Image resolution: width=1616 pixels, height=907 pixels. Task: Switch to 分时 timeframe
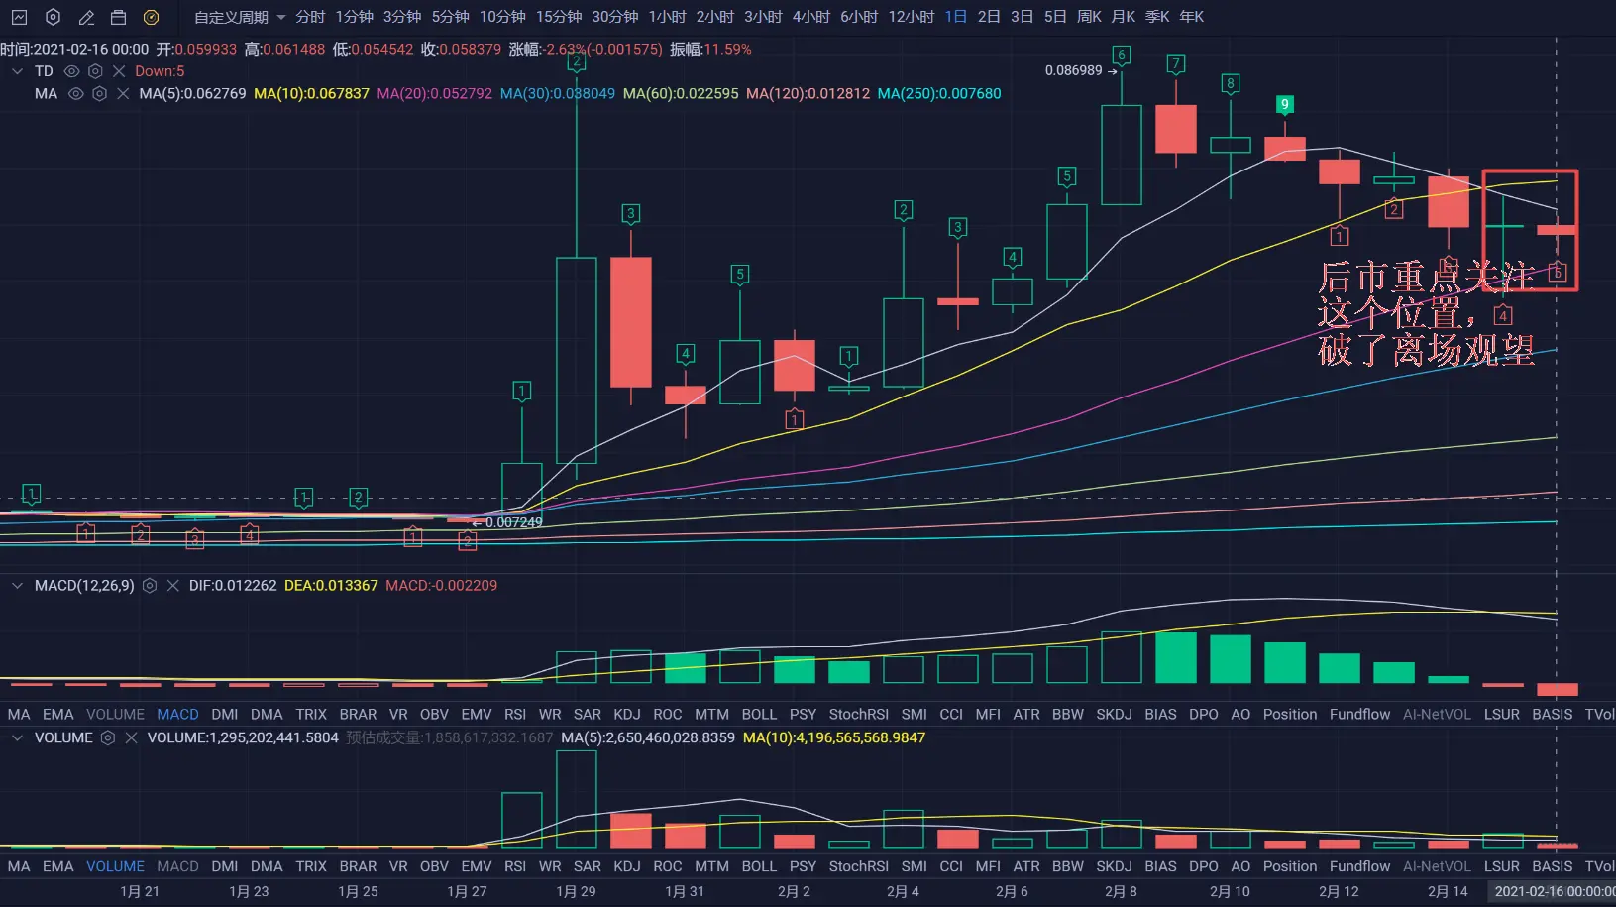pos(310,17)
